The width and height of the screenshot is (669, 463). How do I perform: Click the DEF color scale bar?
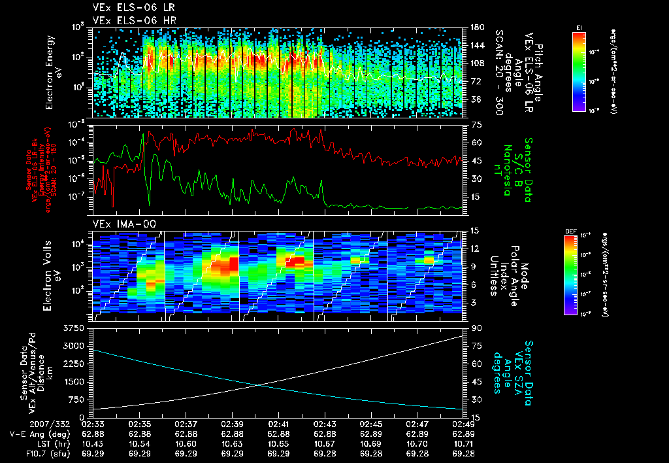(571, 275)
